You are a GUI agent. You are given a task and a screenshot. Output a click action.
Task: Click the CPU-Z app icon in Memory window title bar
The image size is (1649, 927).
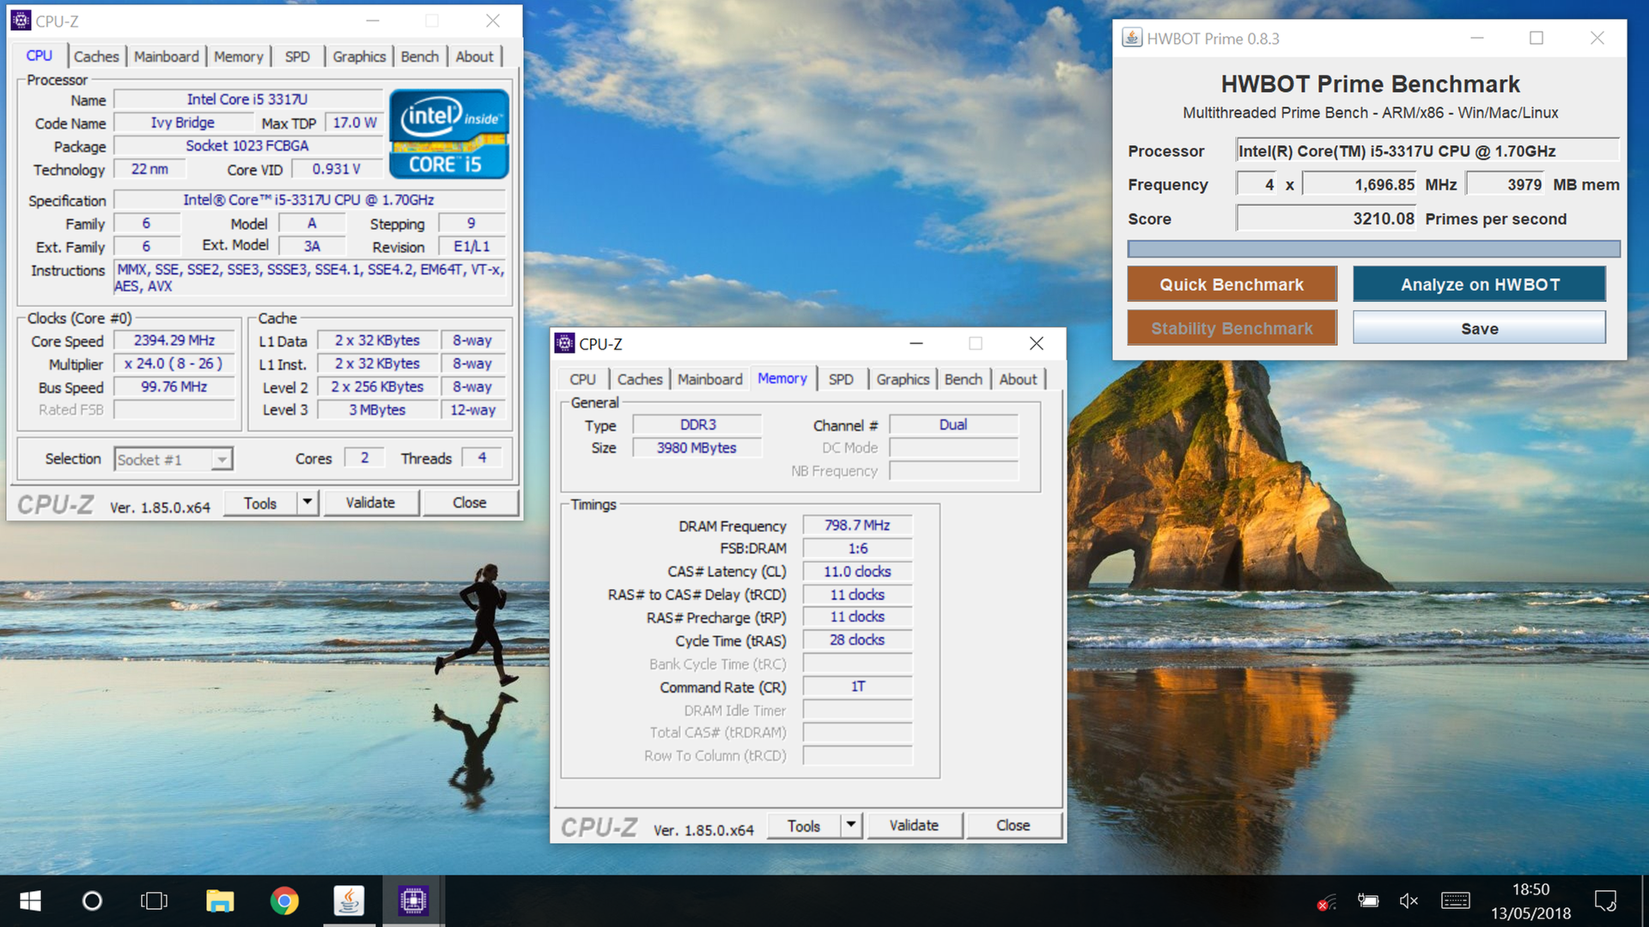tap(564, 343)
